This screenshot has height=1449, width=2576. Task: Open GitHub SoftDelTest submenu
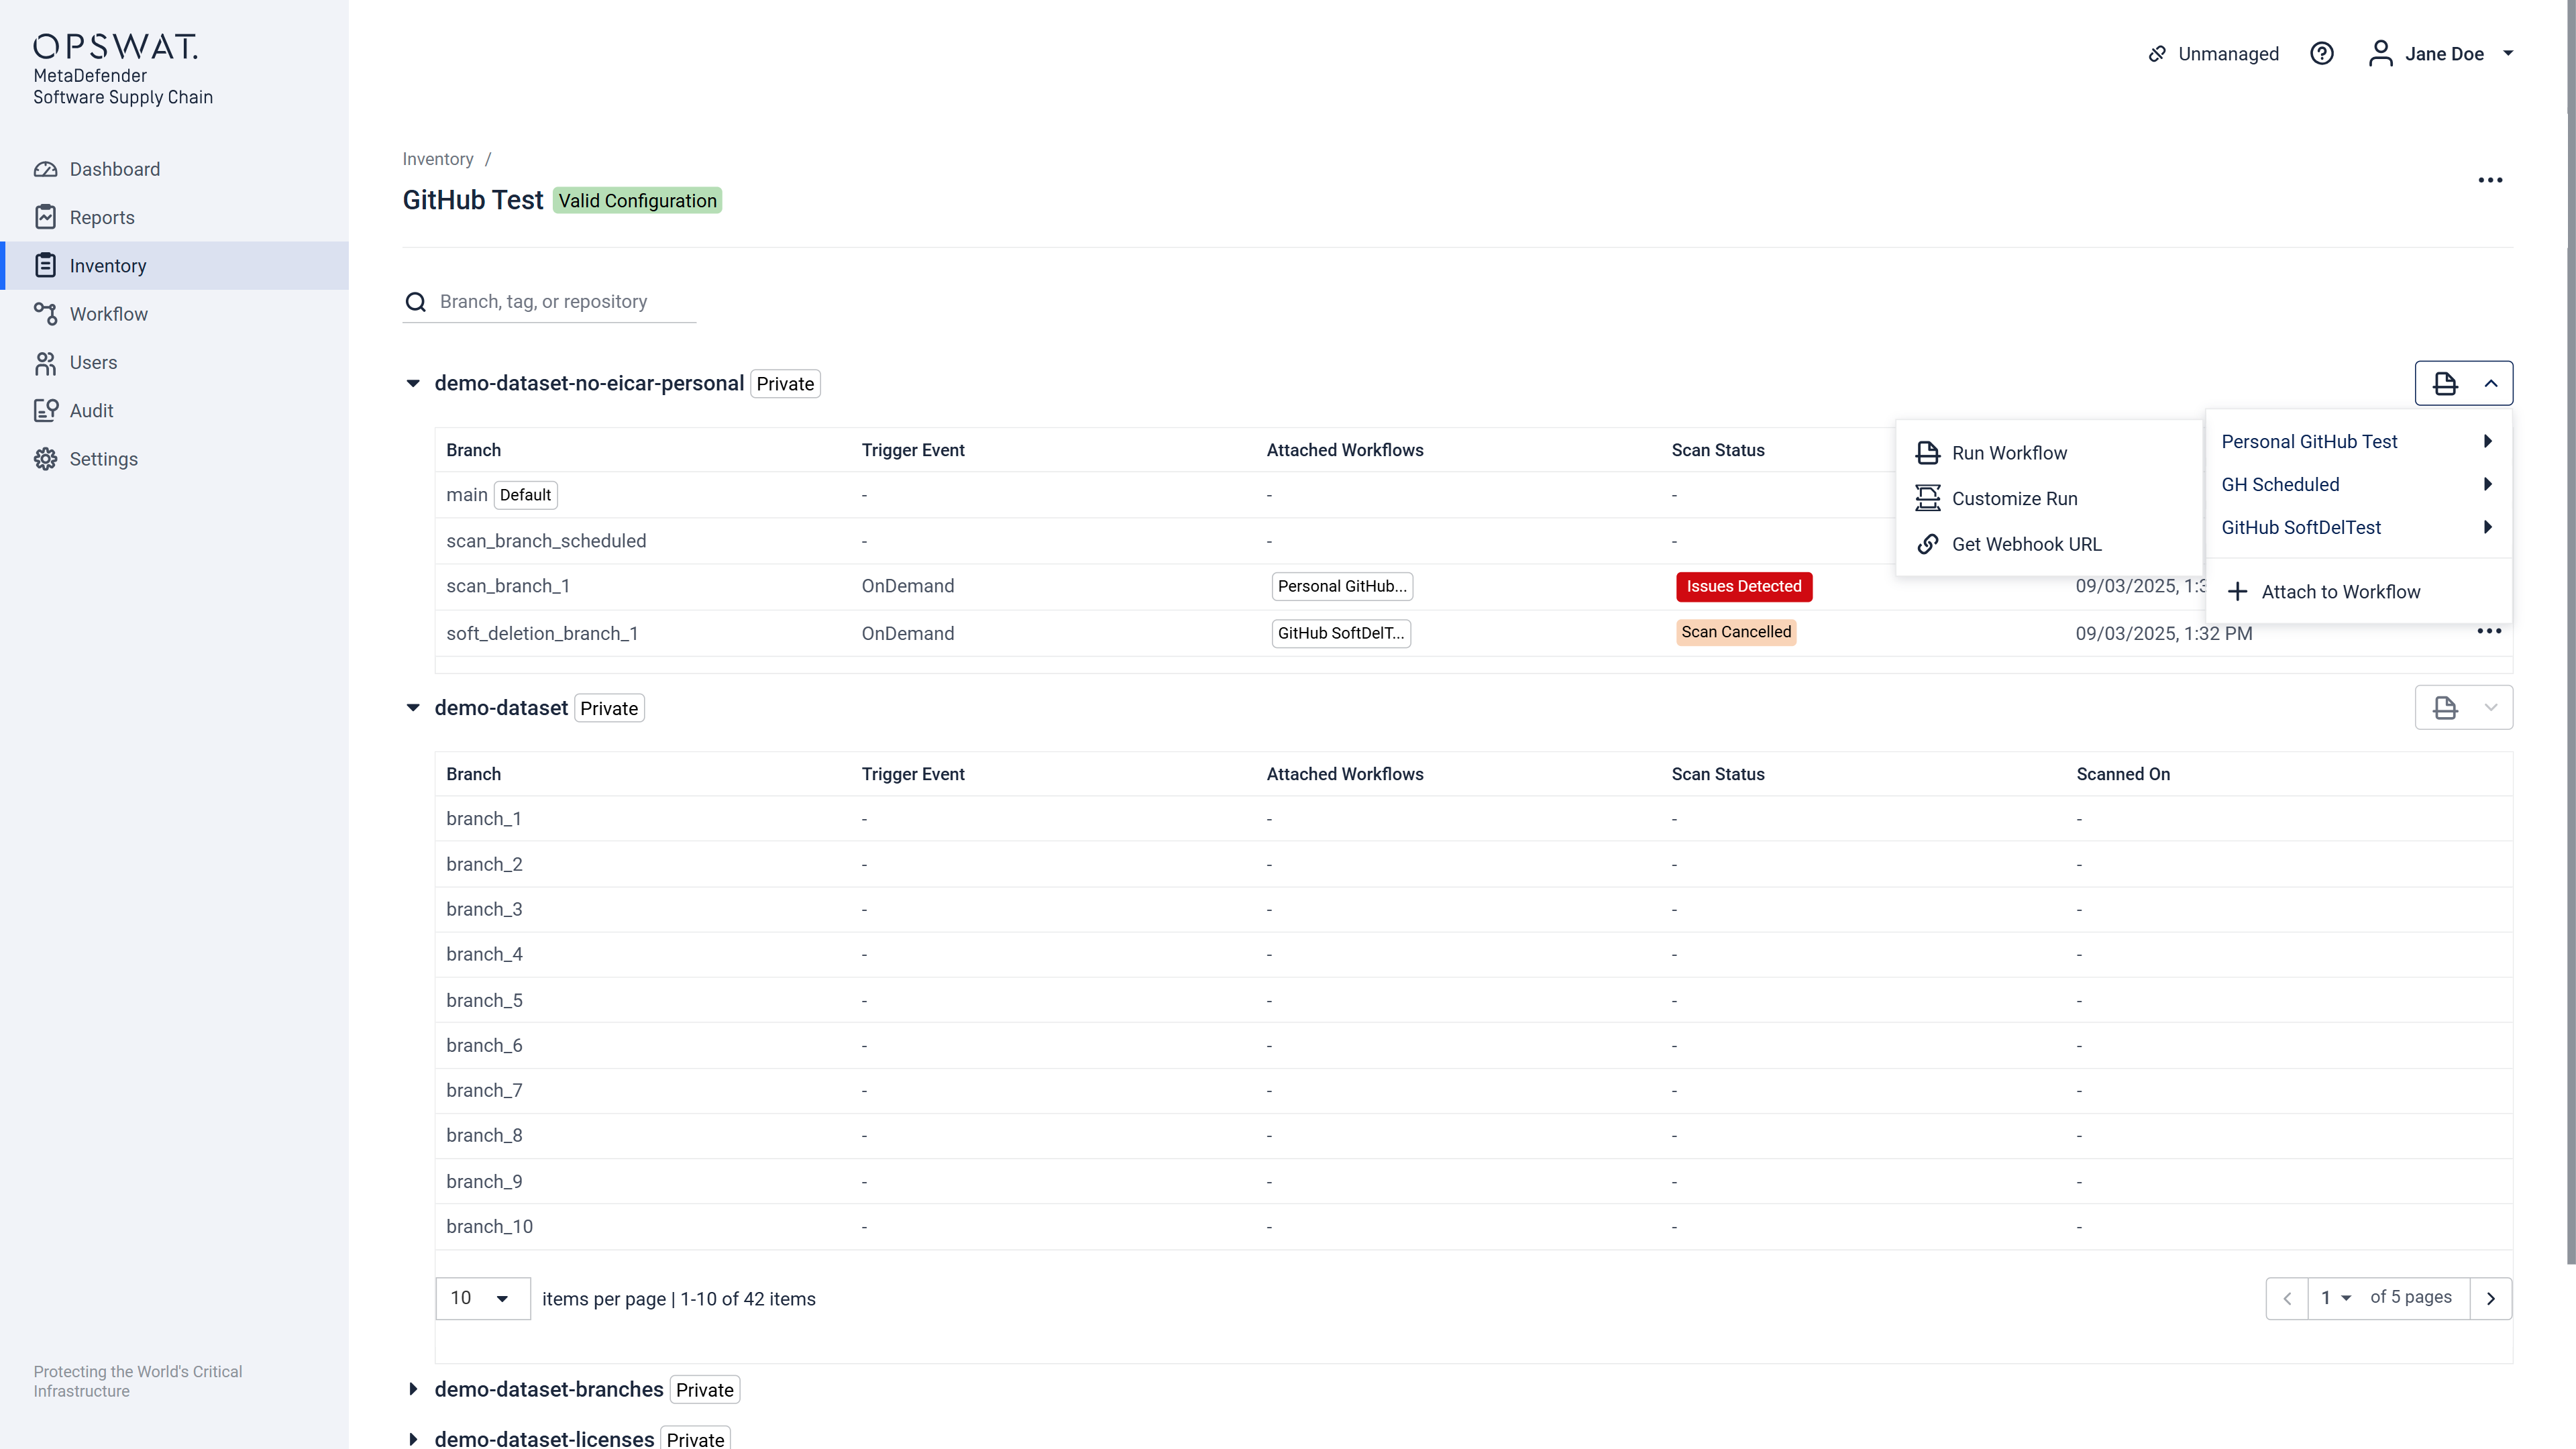[x=2358, y=528]
